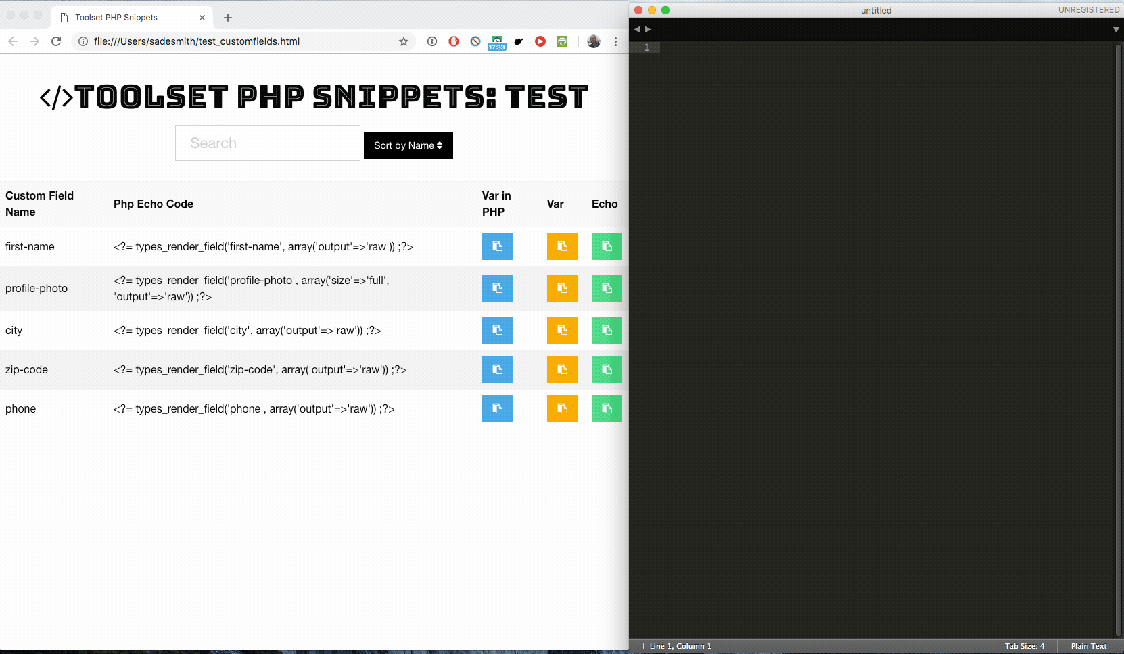
Task: Copy Echo snippet for phone row
Action: click(x=607, y=408)
